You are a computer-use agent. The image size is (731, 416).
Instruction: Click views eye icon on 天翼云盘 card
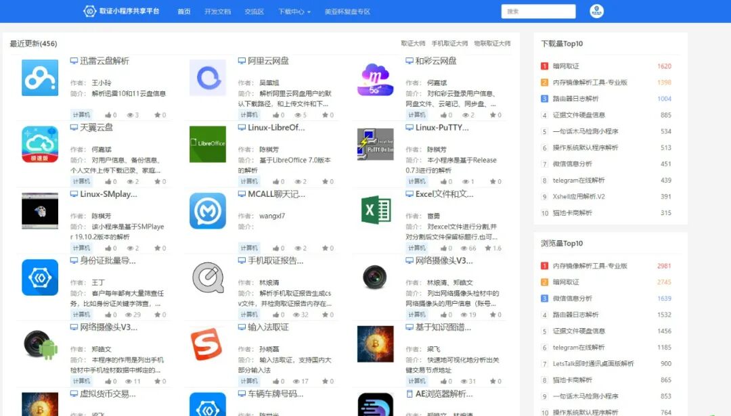(130, 182)
